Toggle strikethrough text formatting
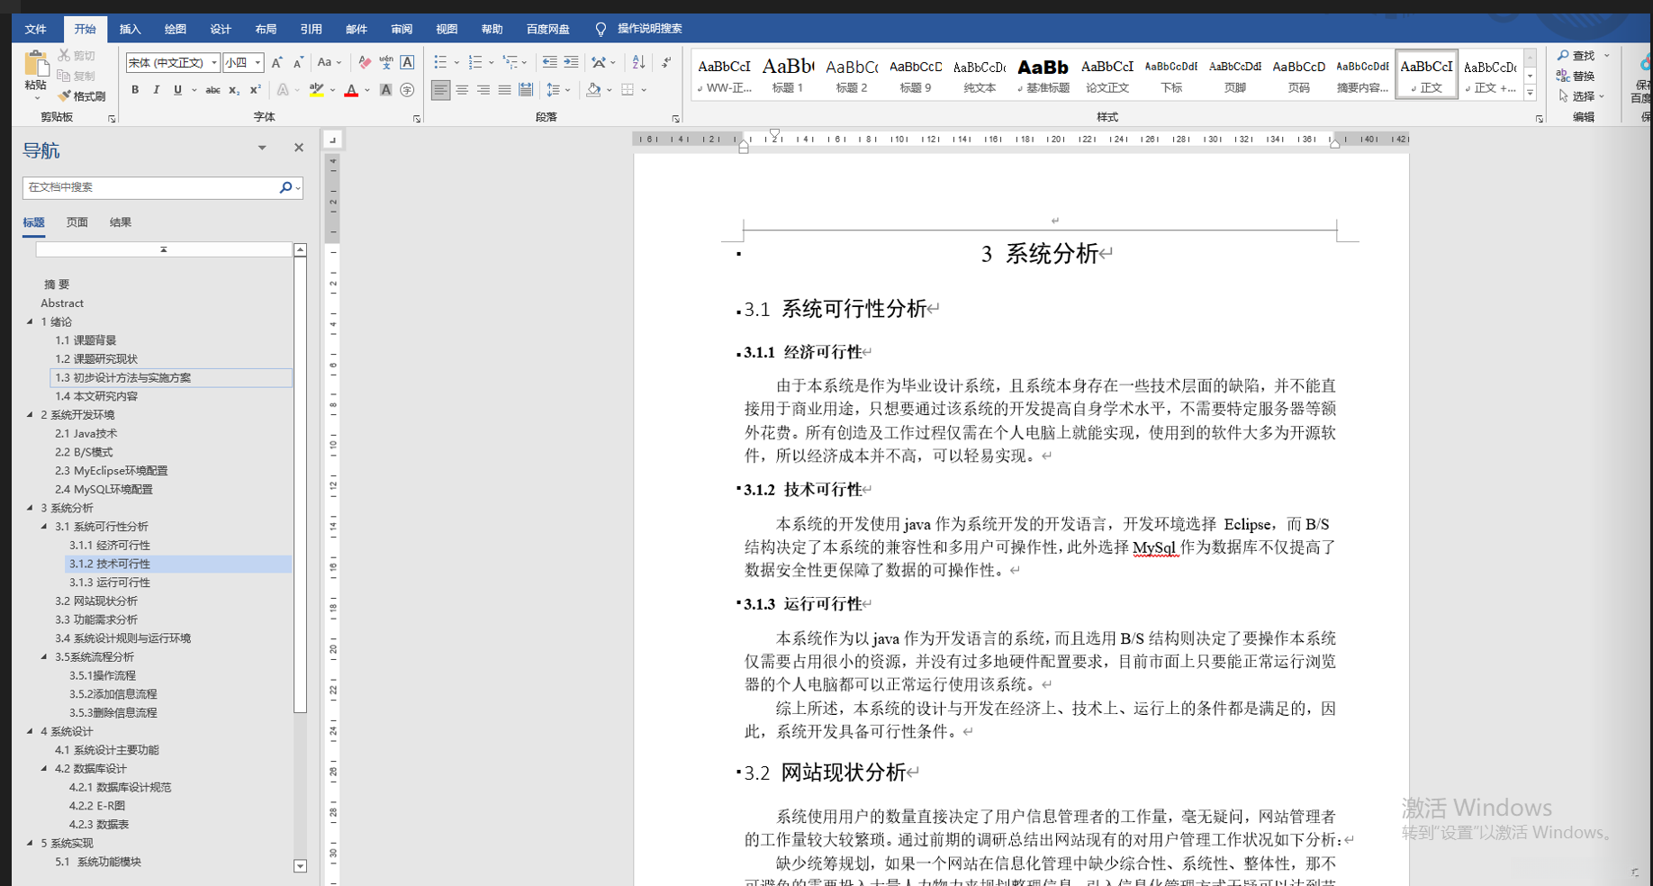1653x886 pixels. pyautogui.click(x=212, y=90)
